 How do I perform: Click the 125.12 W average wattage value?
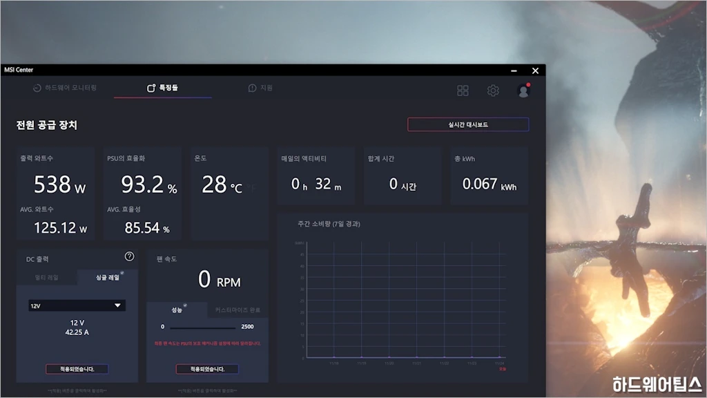(x=61, y=228)
